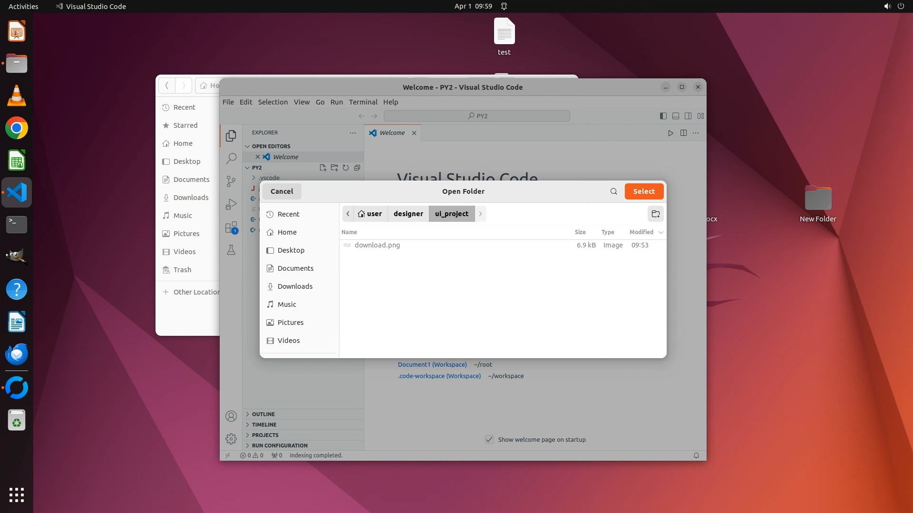Select the download.png file row
The width and height of the screenshot is (913, 513).
pos(377,245)
